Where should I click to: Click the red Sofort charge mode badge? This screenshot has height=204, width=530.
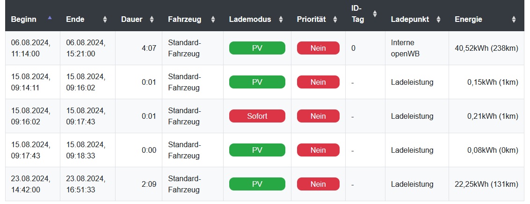257,116
